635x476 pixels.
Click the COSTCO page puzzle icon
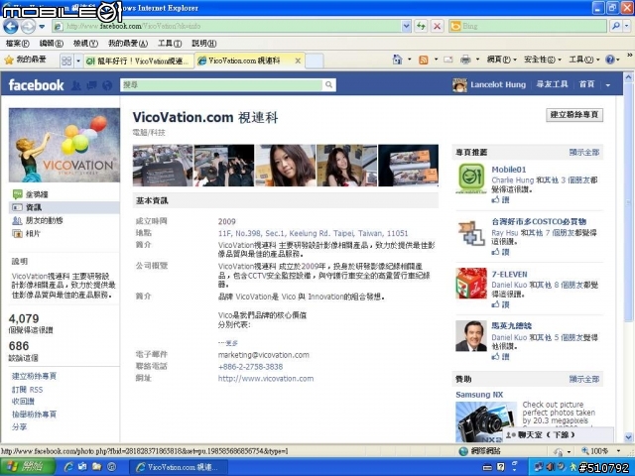pos(471,233)
